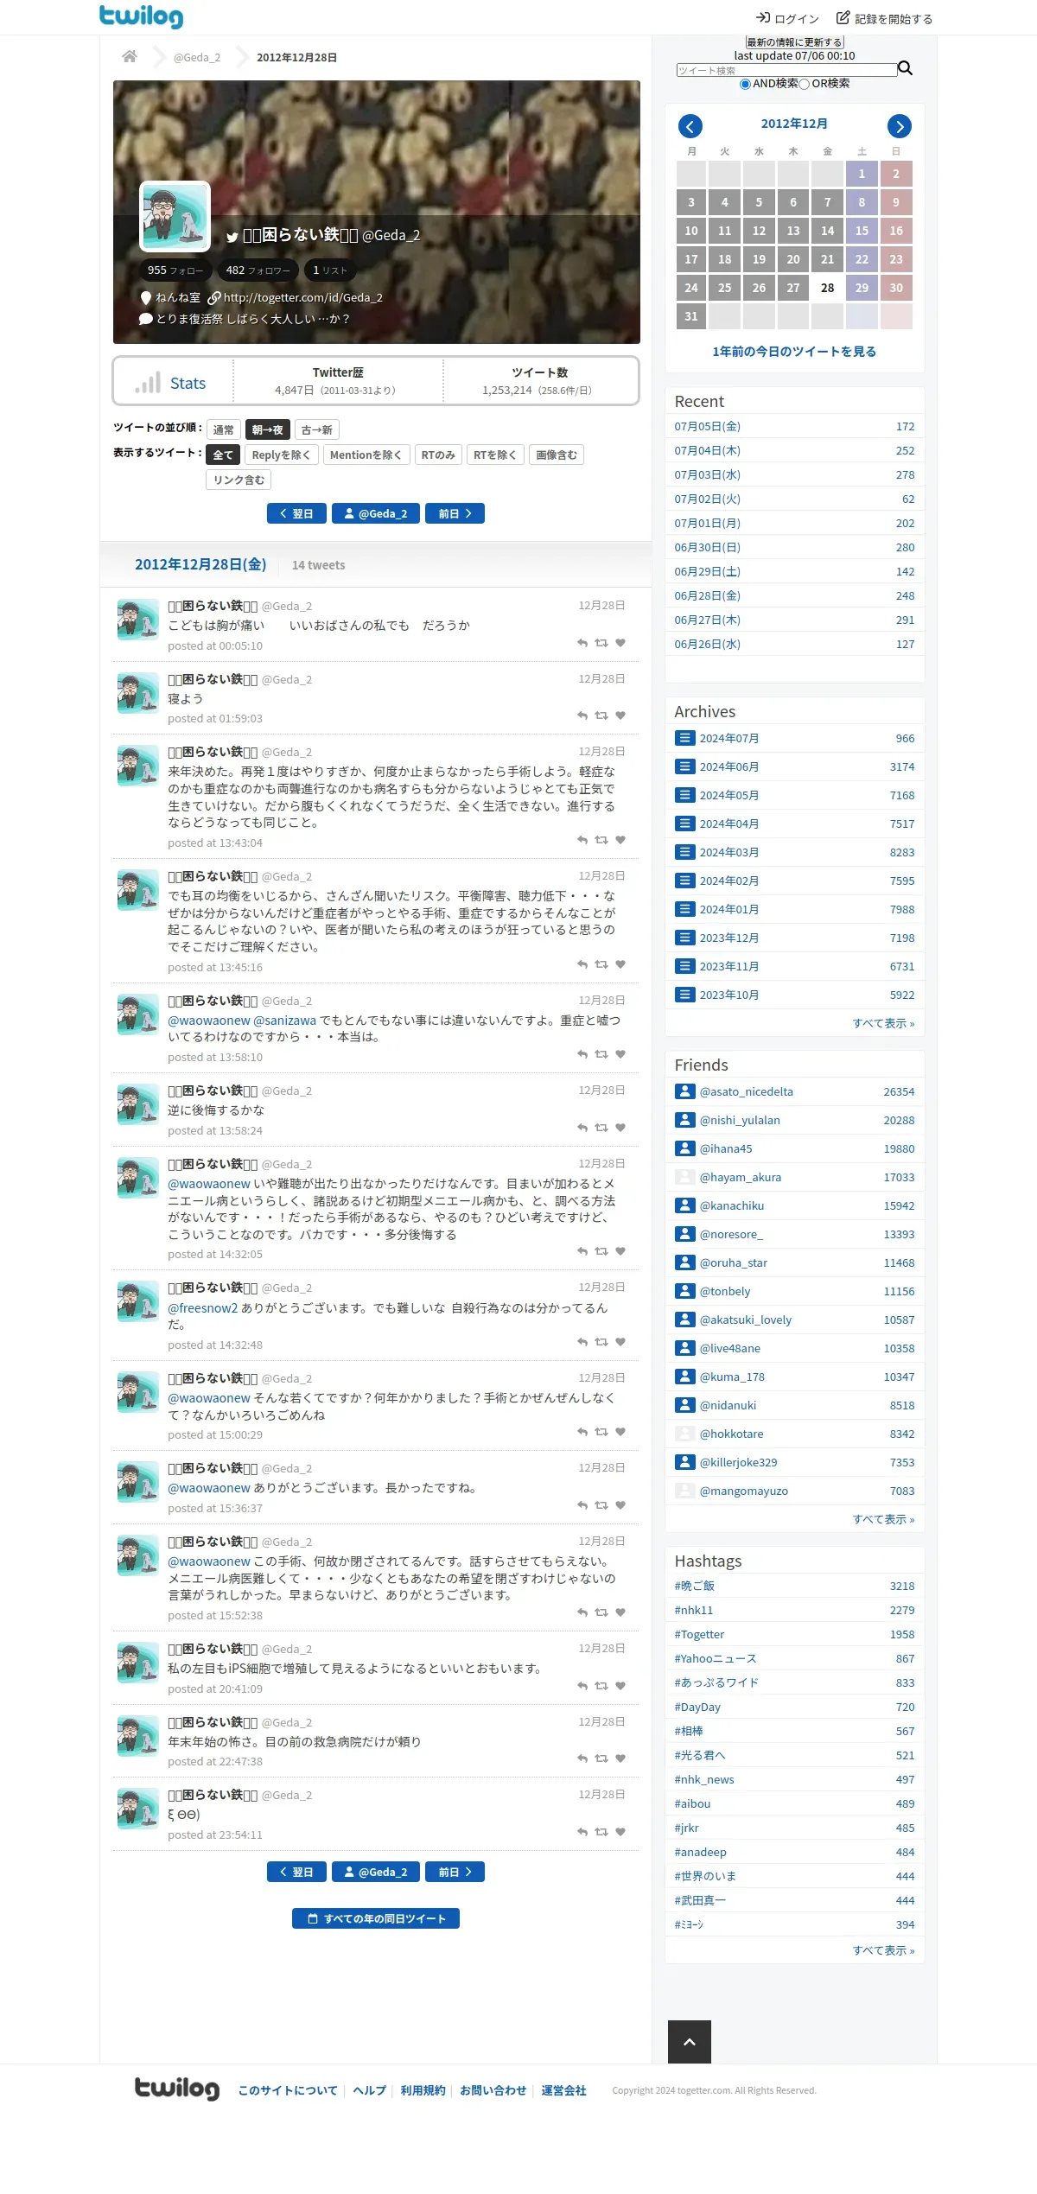Click the Stats bar chart icon
This screenshot has width=1037, height=2194.
pyautogui.click(x=149, y=383)
